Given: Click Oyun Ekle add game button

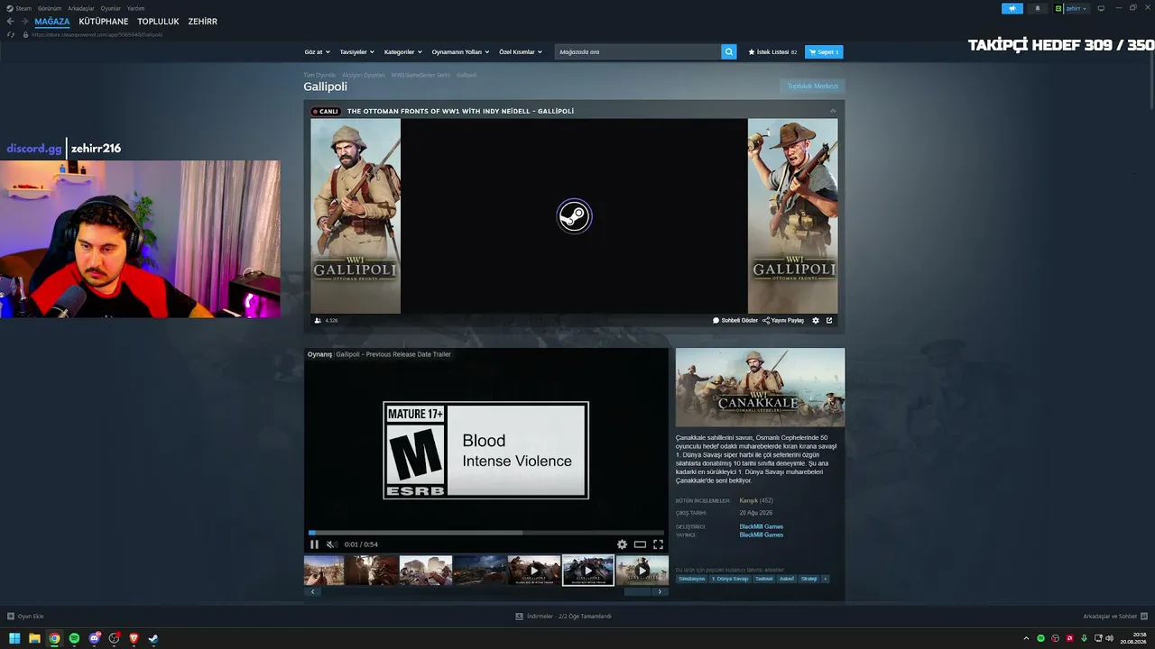Looking at the screenshot, I should coord(25,617).
